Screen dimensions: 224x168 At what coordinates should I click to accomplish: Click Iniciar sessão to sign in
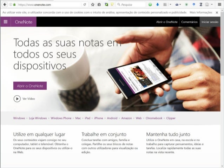210,22
